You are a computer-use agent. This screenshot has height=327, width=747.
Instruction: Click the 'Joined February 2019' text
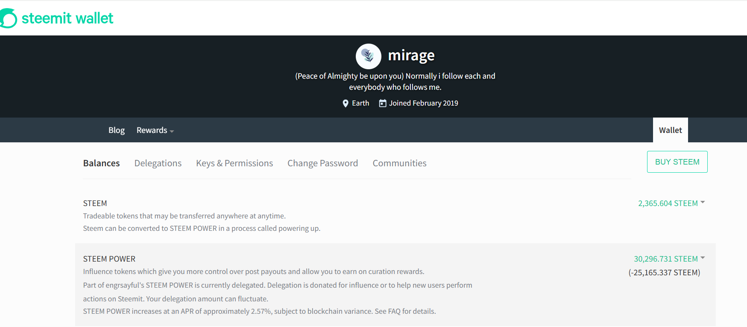(423, 103)
